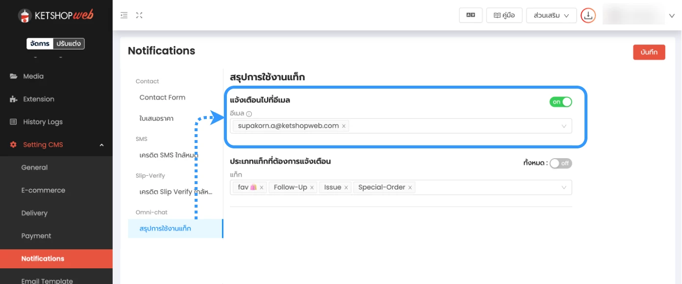The width and height of the screenshot is (682, 284).
Task: Switch to the ปรับแต่ง mode
Action: pyautogui.click(x=68, y=44)
